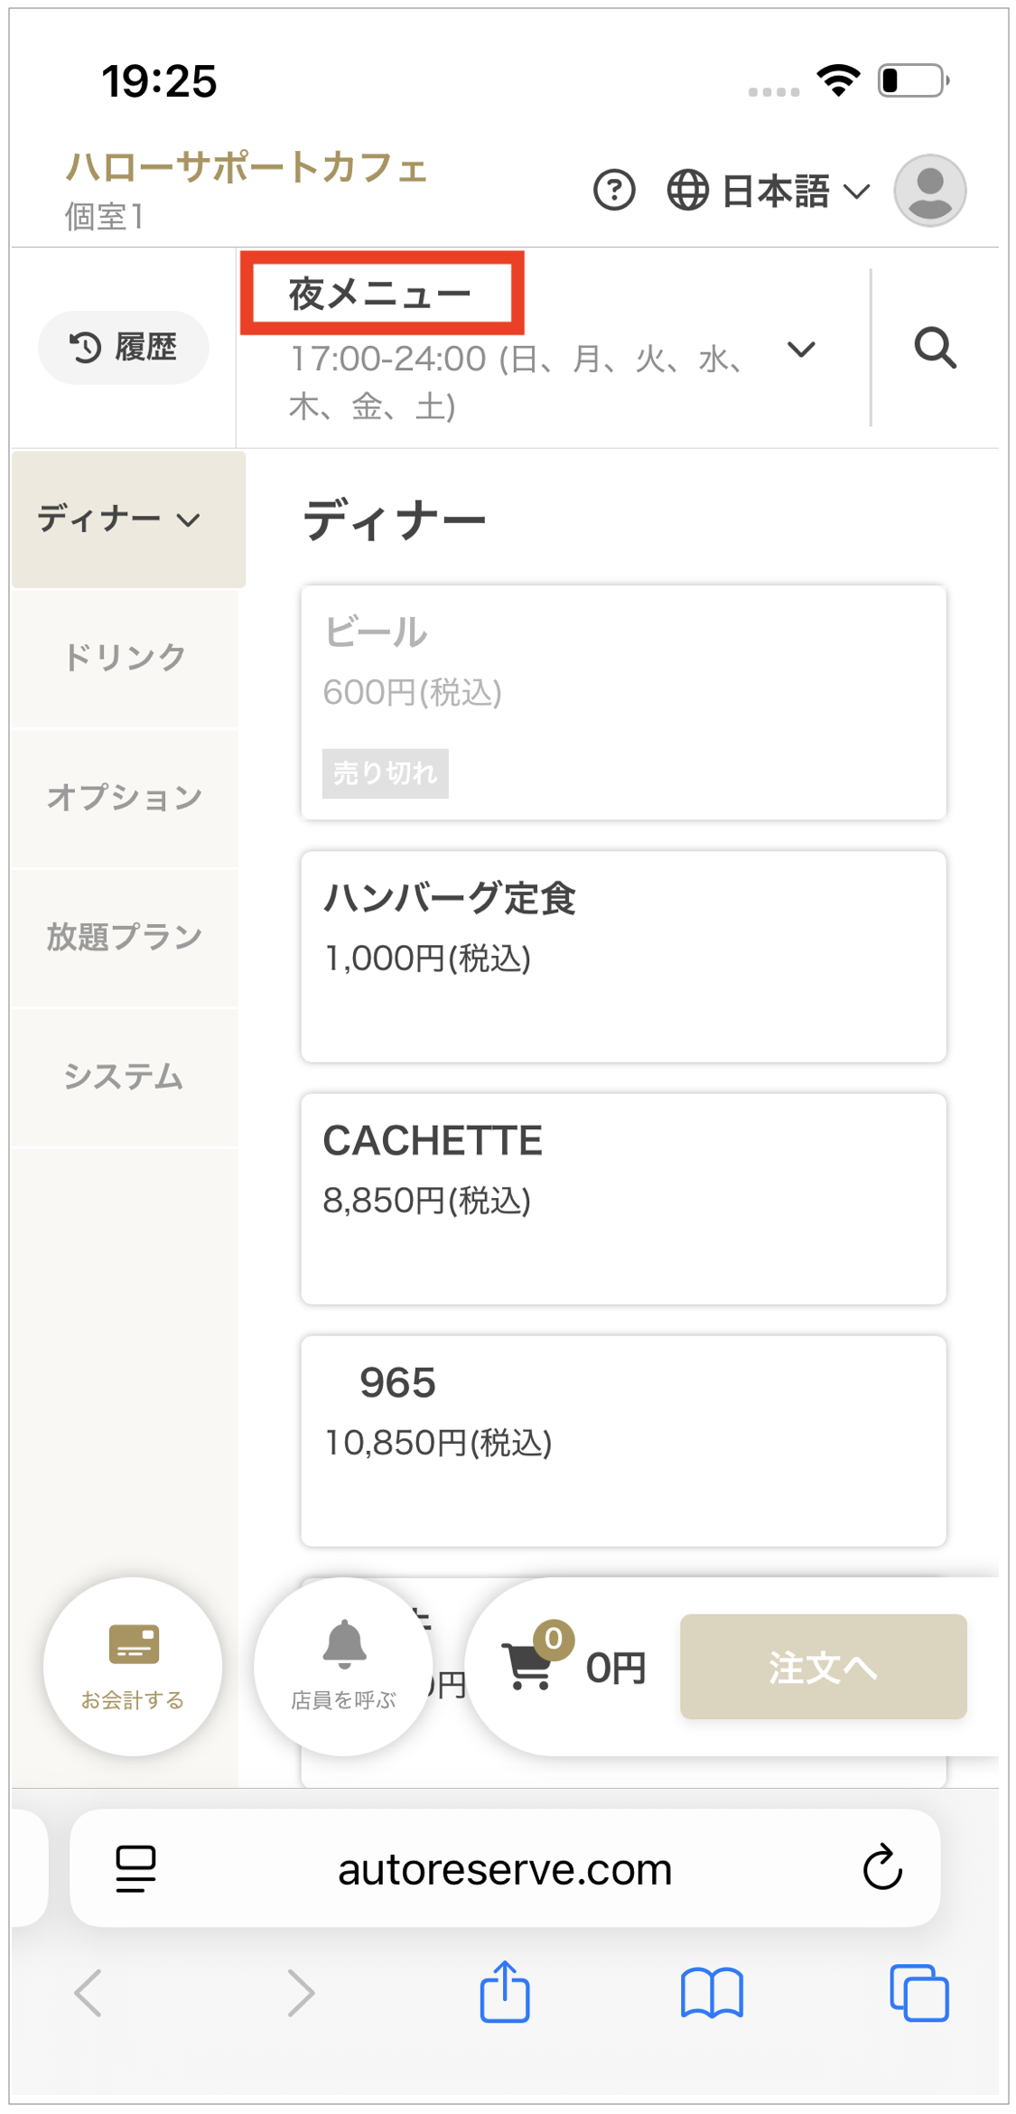The width and height of the screenshot is (1016, 2114).
Task: Open the menu search magnifier
Action: pos(935,348)
